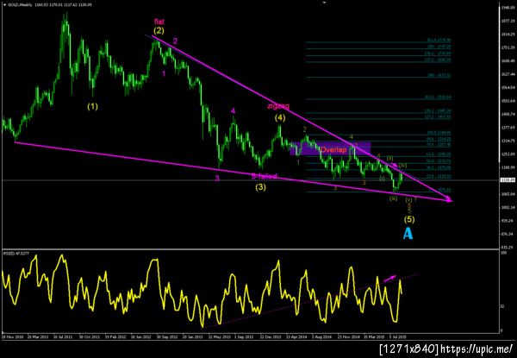Click the 12 May 2013 date label
The height and width of the screenshot is (358, 517).
click(x=219, y=337)
